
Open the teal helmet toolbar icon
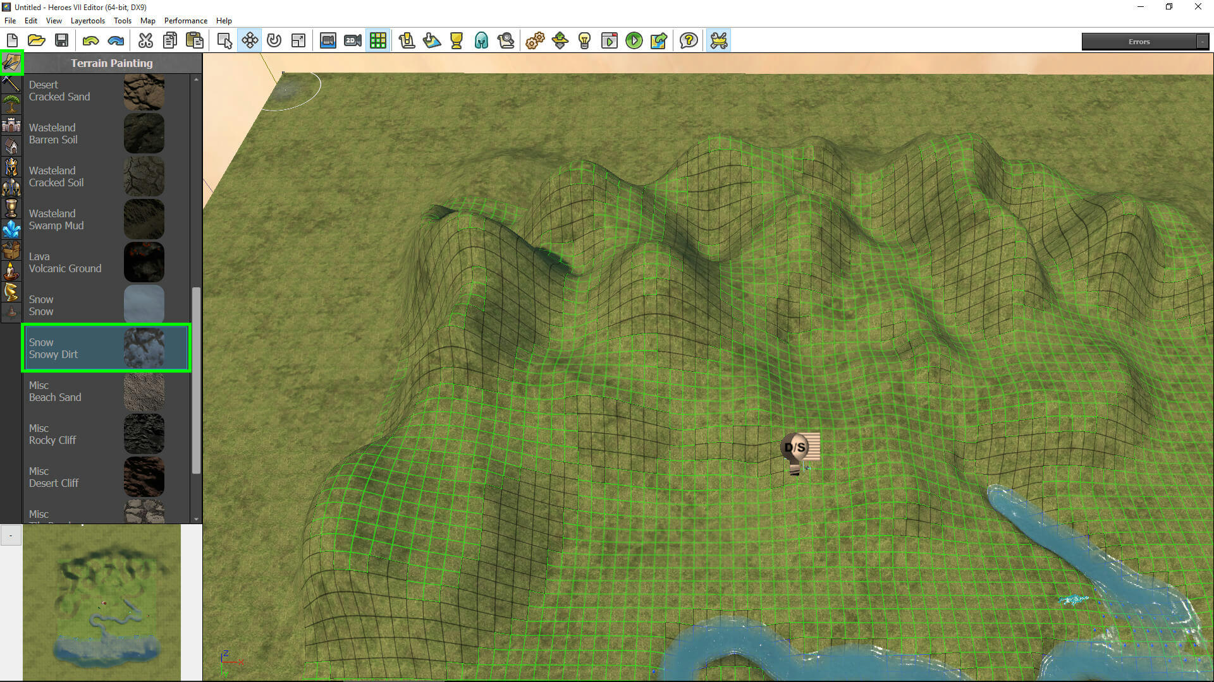tap(481, 41)
